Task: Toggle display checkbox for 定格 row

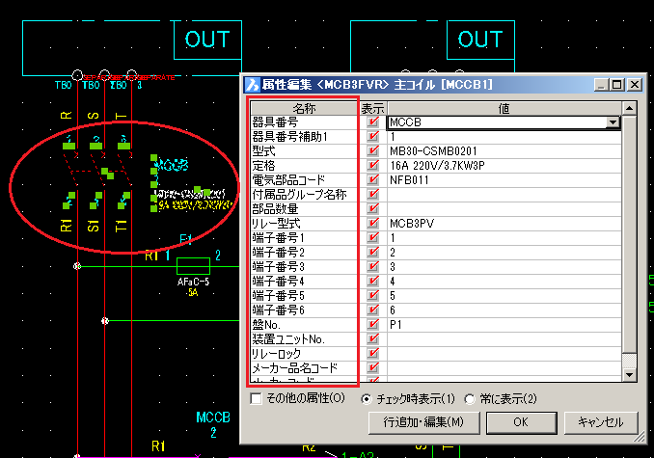Action: coord(373,166)
